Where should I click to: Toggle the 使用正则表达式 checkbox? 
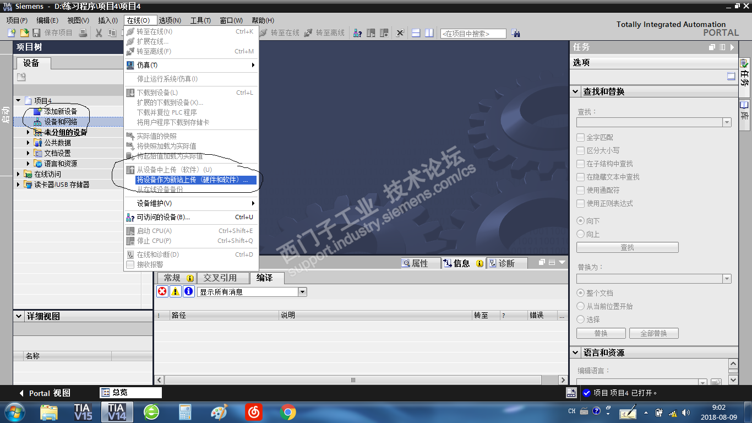point(580,203)
